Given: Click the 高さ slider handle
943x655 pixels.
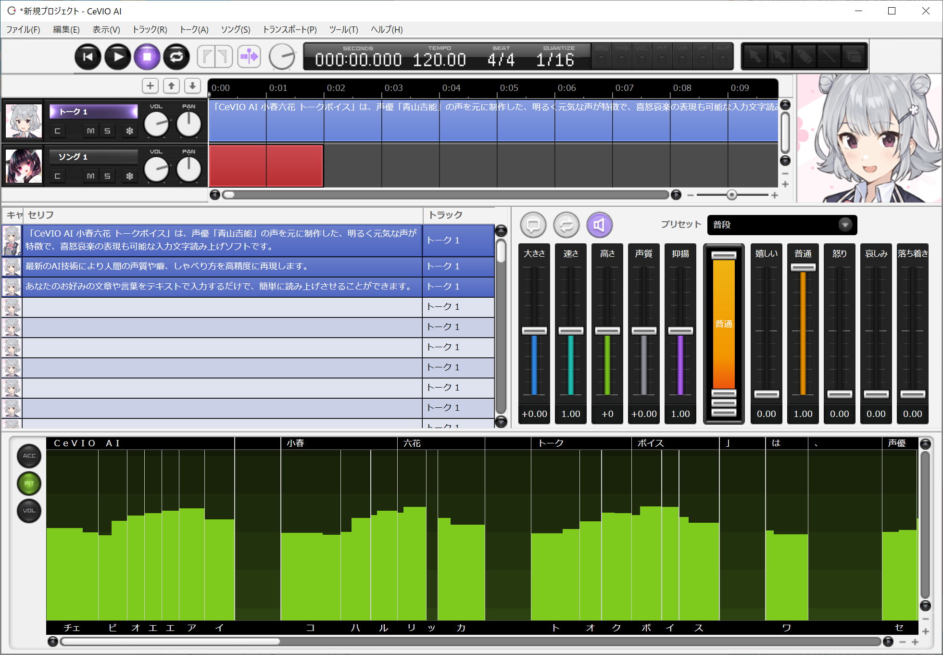Looking at the screenshot, I should coord(607,330).
